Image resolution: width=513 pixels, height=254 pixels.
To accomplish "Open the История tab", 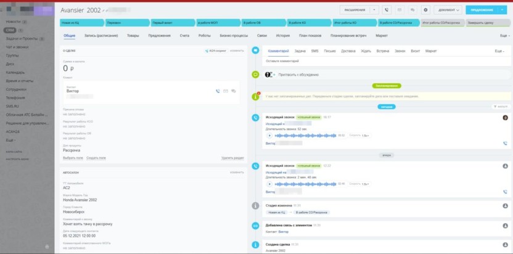I will [282, 36].
